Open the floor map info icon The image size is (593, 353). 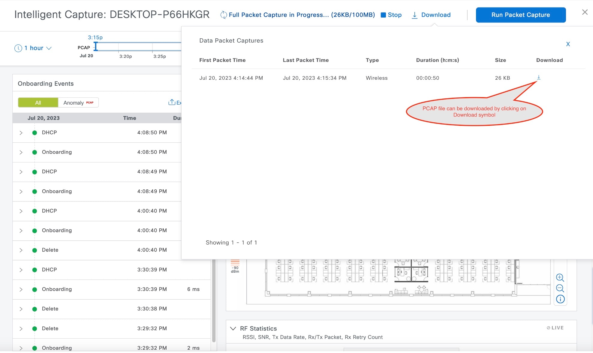pyautogui.click(x=560, y=299)
